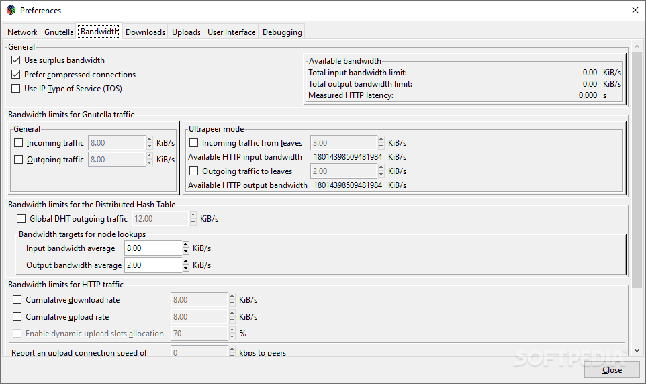Check Cumulative download rate

click(x=17, y=299)
